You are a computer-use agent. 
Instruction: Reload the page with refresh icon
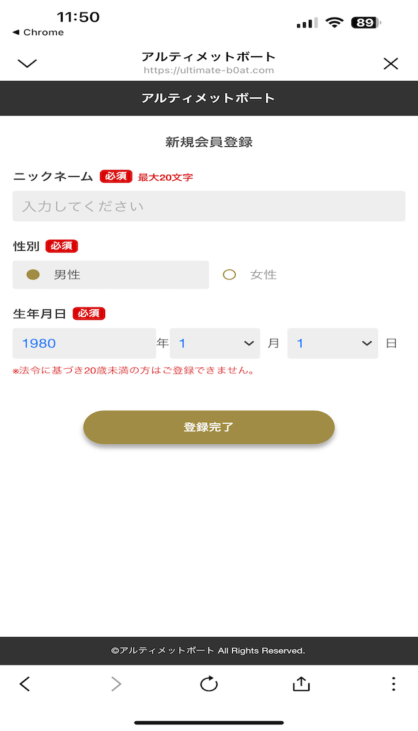(209, 683)
